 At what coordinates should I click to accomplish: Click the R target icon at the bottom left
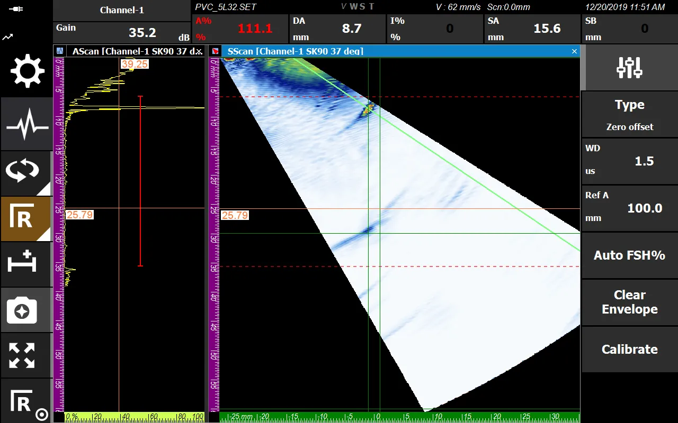pyautogui.click(x=26, y=401)
